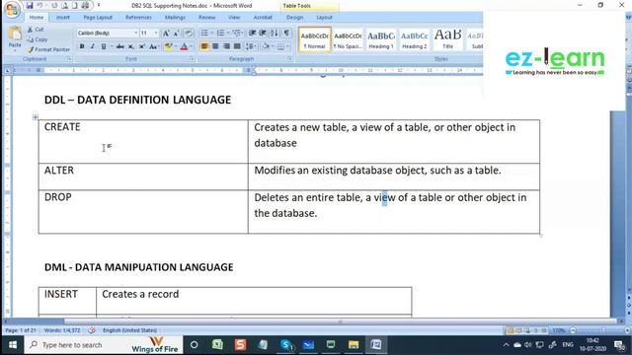
Task: Undo the last action
Action: tap(40, 6)
